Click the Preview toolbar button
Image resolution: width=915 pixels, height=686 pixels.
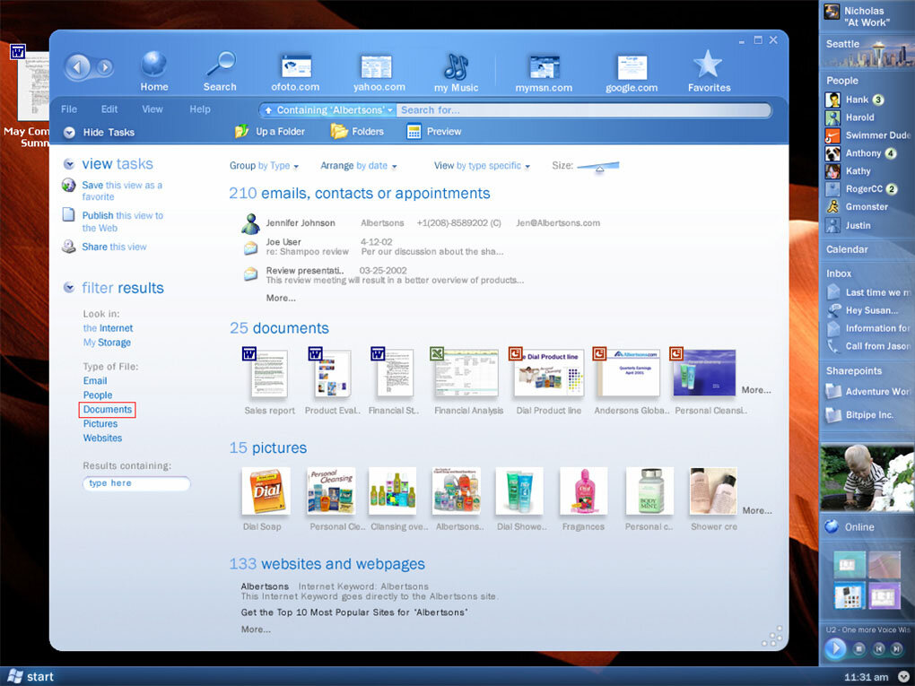coord(433,131)
